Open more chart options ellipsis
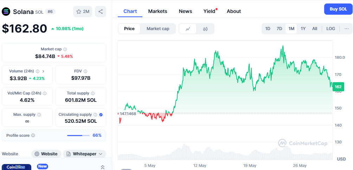The height and width of the screenshot is (170, 353). pyautogui.click(x=347, y=29)
